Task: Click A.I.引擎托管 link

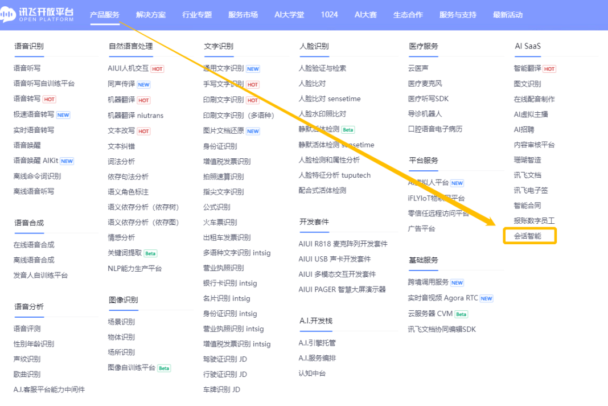Action: [317, 343]
